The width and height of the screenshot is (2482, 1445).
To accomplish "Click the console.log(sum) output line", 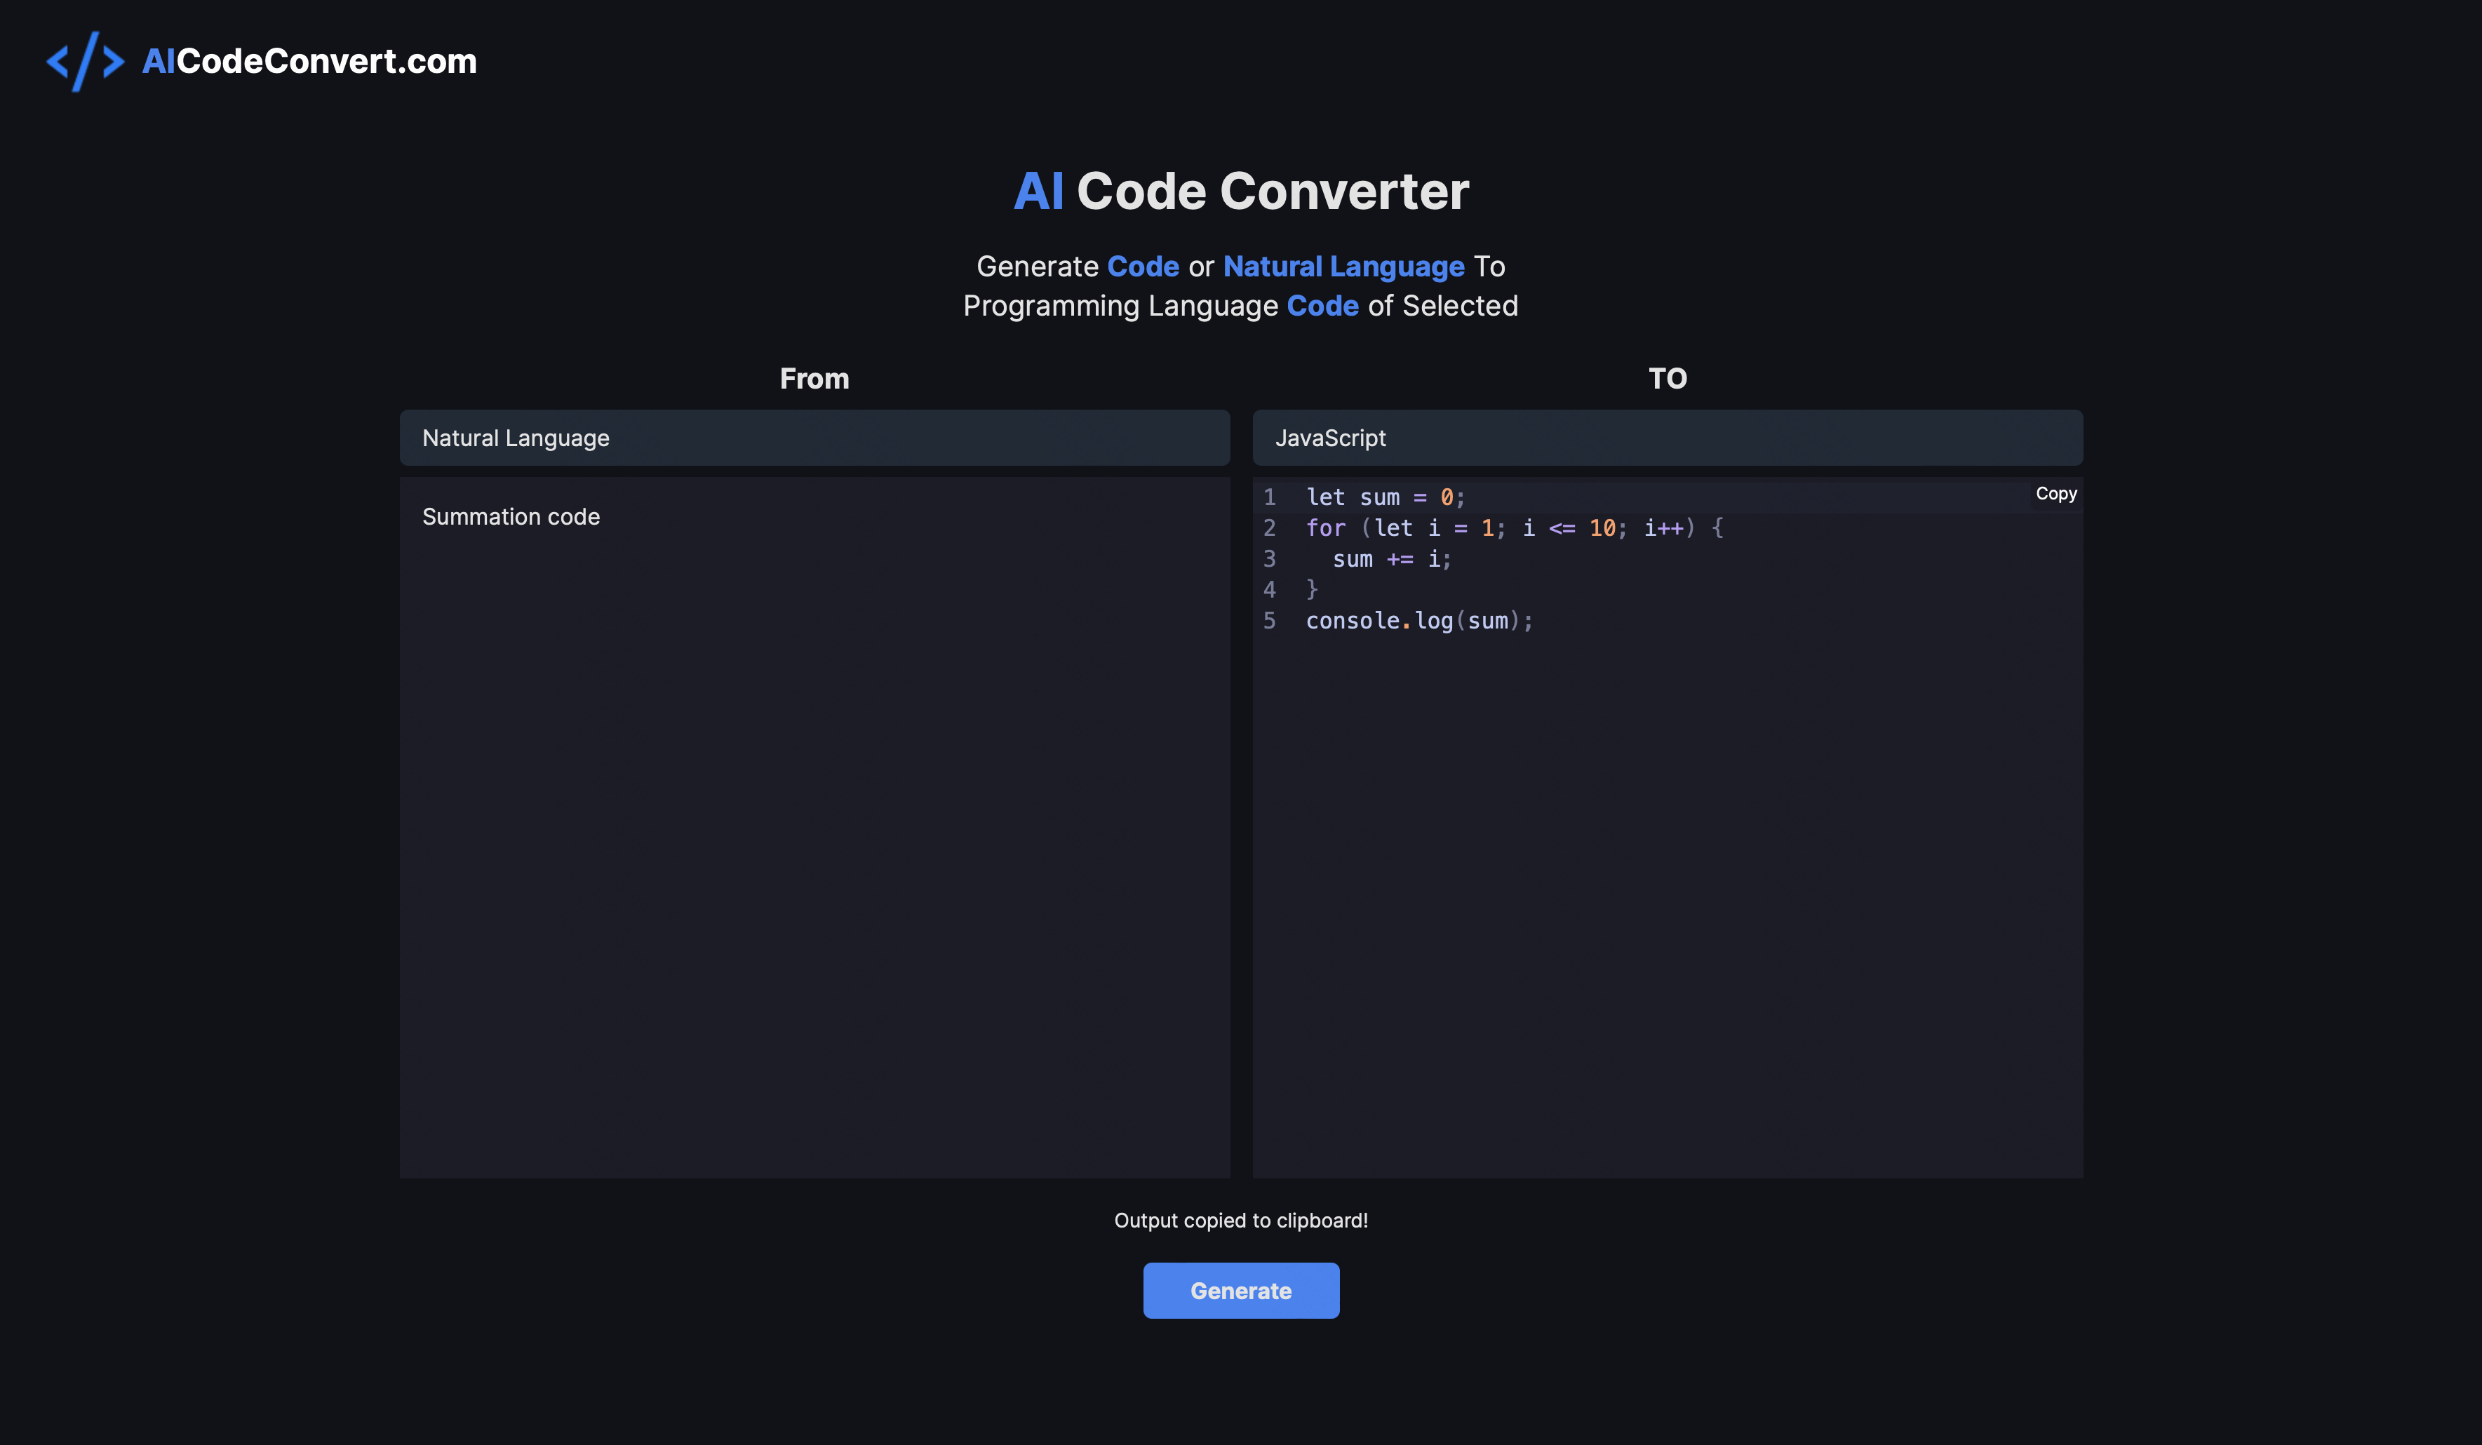I will pos(1418,621).
